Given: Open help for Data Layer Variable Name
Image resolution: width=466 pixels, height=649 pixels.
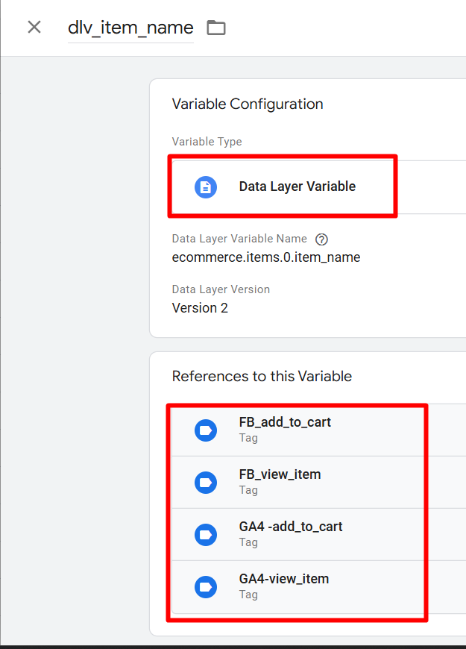Looking at the screenshot, I should (321, 239).
